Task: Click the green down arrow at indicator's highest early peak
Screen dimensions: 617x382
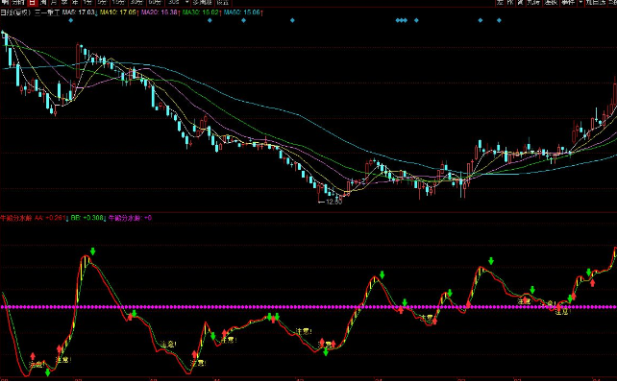Action: (x=93, y=251)
